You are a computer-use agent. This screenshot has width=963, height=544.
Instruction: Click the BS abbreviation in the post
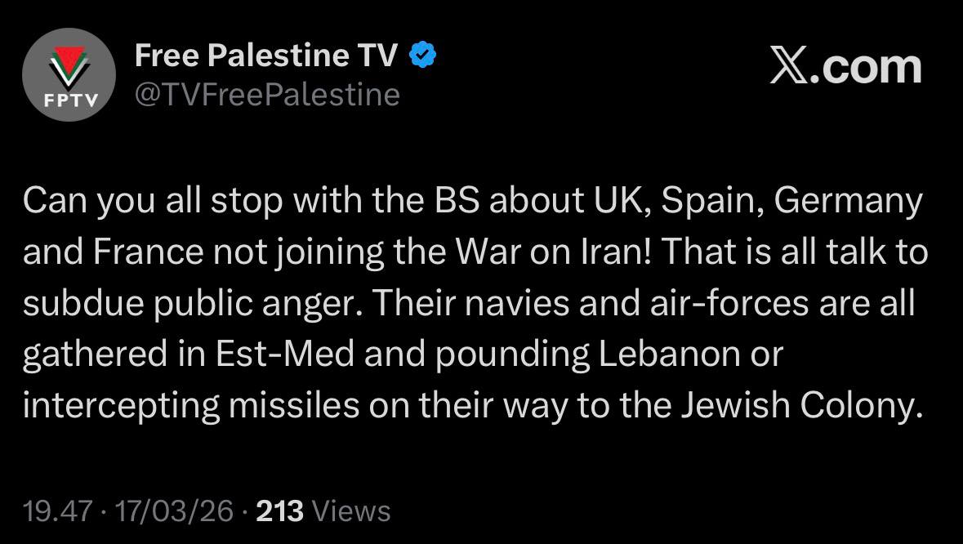[456, 201]
